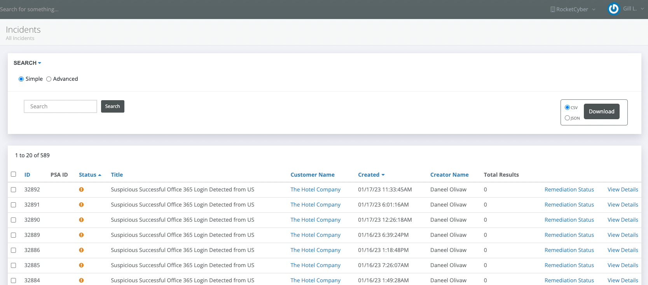Screen dimensions: 648x285
Task: Sort incidents by Customer Name header
Action: pos(312,175)
